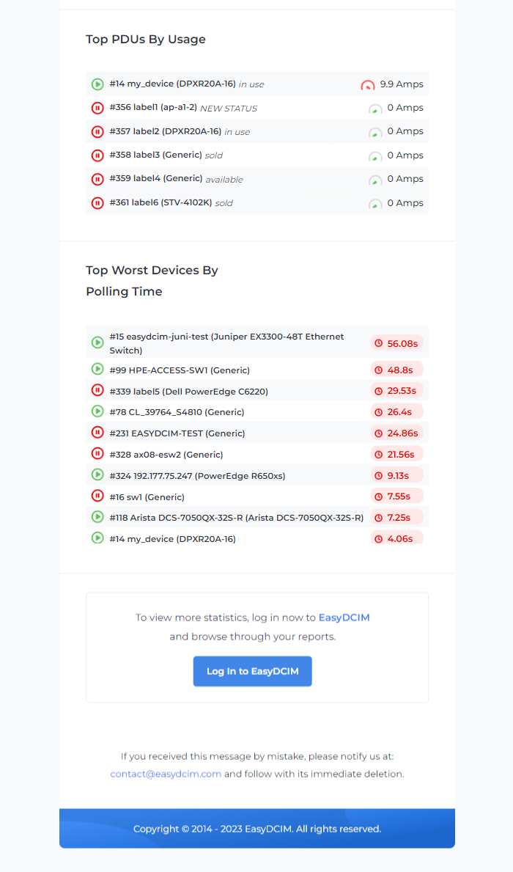This screenshot has width=513, height=872.
Task: Click the red paused icon beside #356 label1
Action: (97, 108)
